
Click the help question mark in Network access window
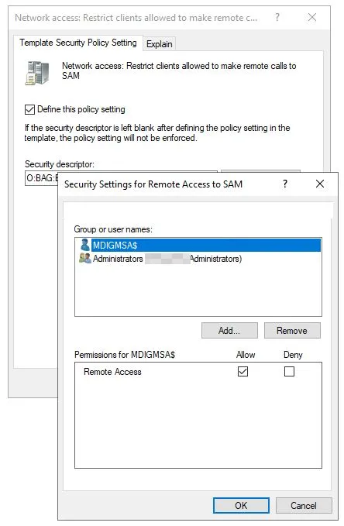(x=277, y=17)
